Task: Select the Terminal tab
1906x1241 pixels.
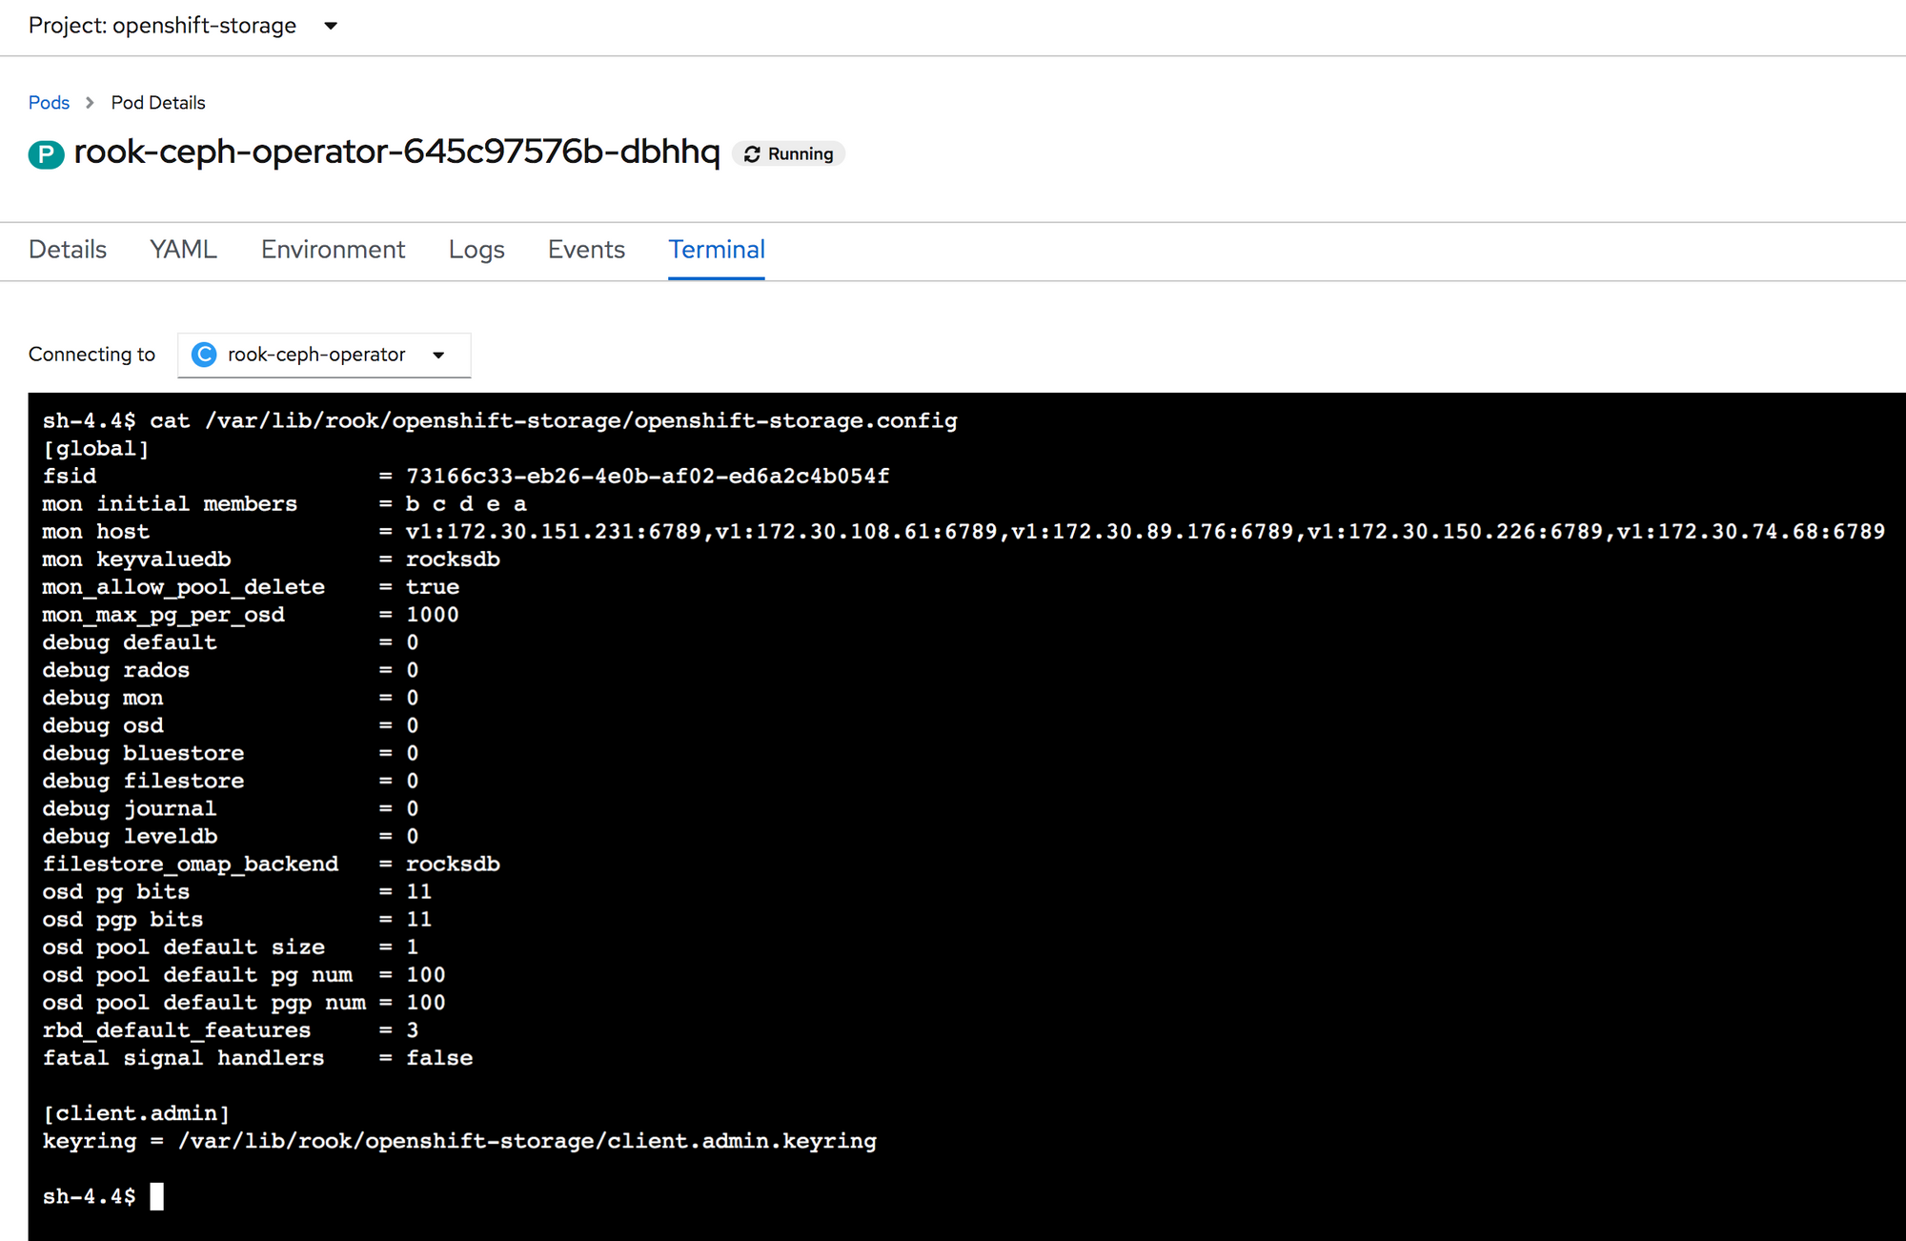Action: 717,250
